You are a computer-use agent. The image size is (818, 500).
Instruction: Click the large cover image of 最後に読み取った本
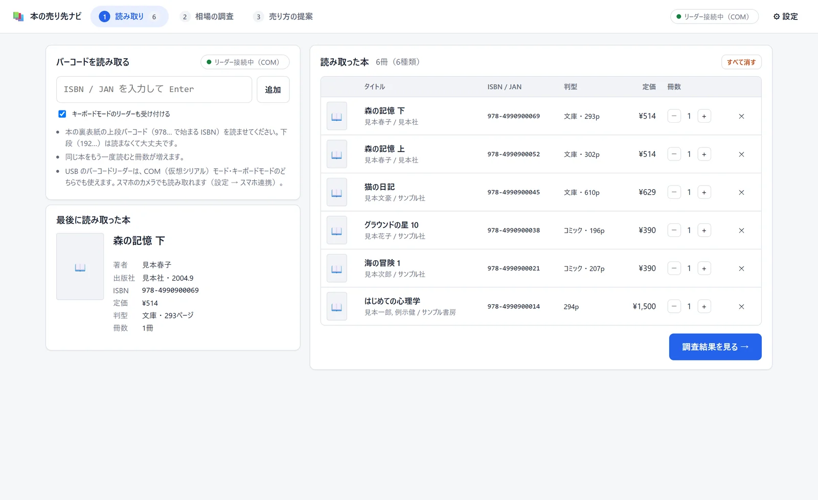click(x=80, y=266)
